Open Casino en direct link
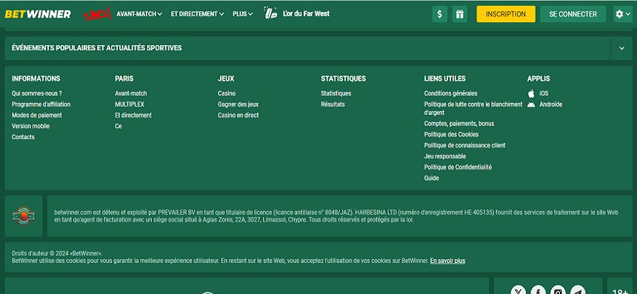 tap(238, 116)
